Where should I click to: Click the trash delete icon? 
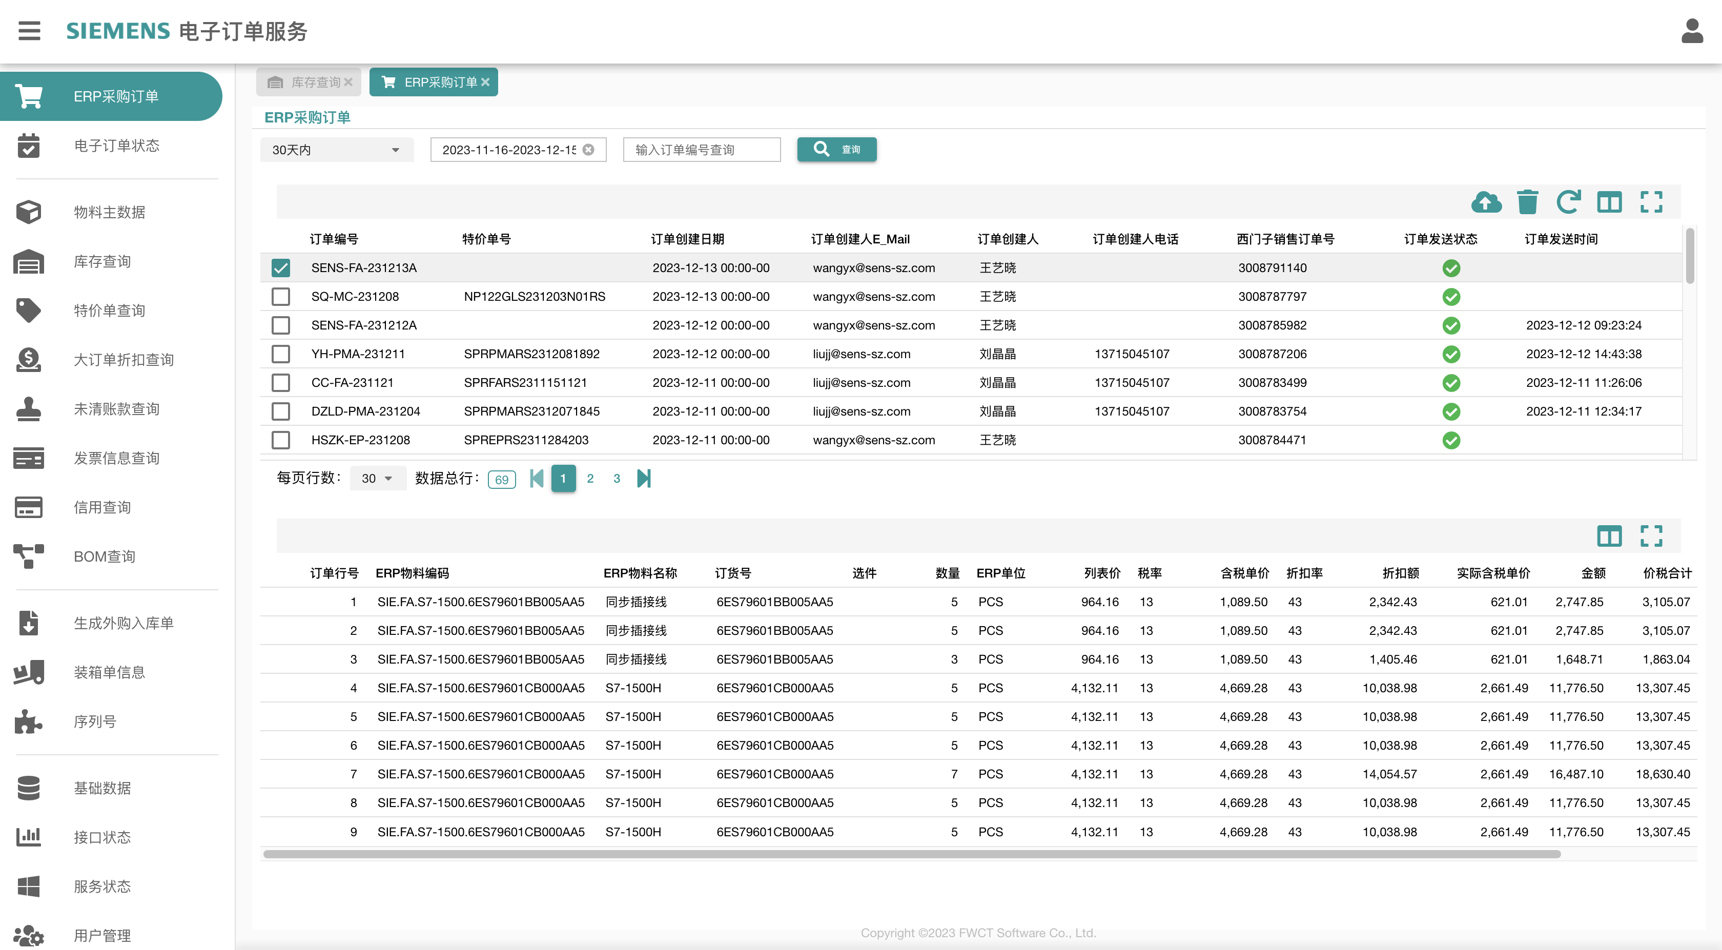pos(1527,202)
